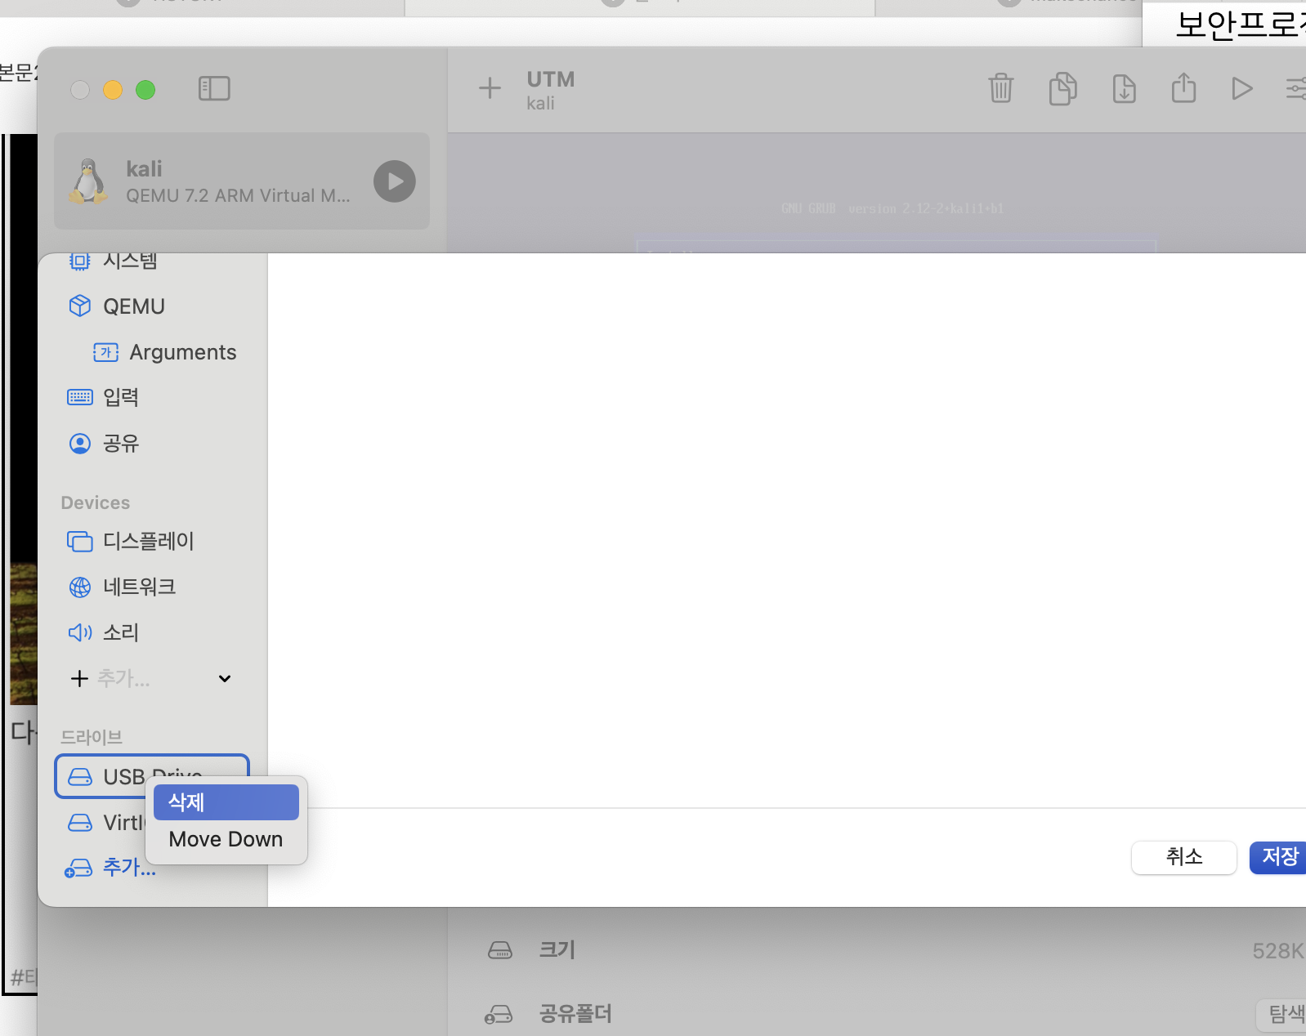
Task: Open the 공유 sharing settings
Action: click(x=104, y=443)
